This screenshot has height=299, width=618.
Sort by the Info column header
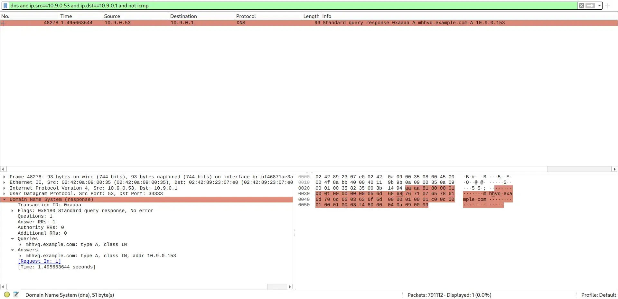click(469, 16)
